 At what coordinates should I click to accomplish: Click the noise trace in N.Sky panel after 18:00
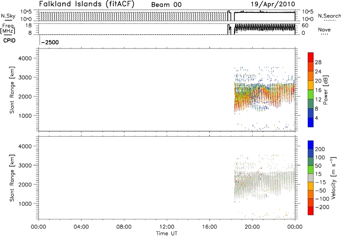click(x=264, y=12)
